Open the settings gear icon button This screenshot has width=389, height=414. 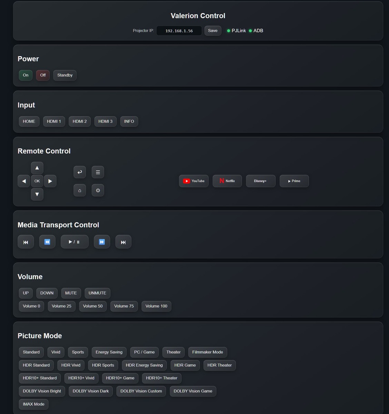[x=98, y=190]
